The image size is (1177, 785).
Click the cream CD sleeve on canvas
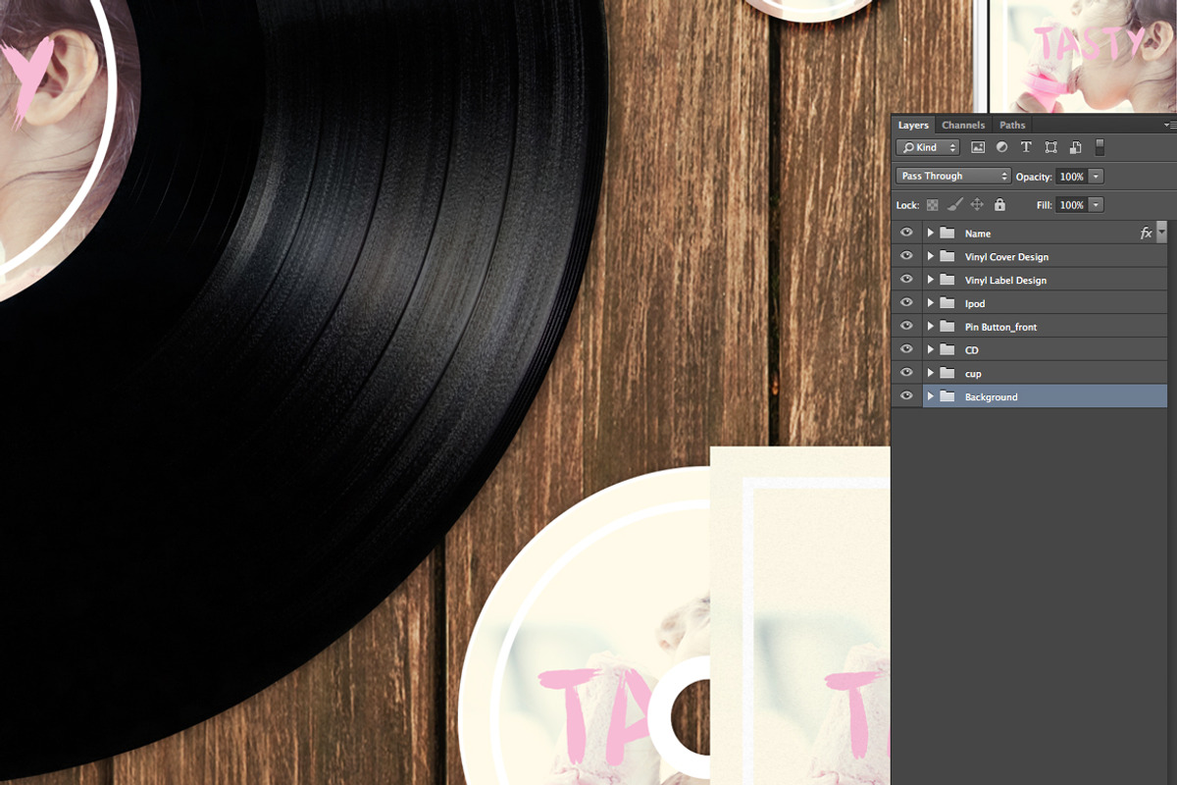[x=799, y=616]
